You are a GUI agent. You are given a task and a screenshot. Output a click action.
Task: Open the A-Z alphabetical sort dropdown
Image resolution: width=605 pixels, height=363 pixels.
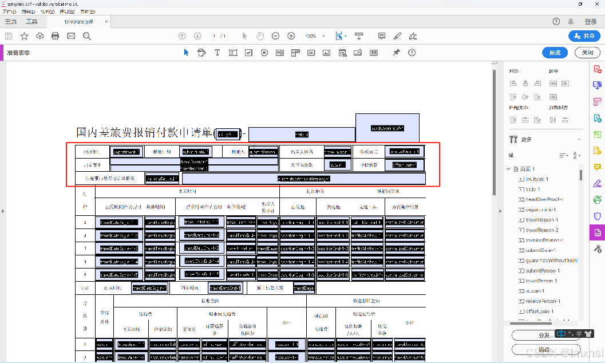tap(577, 155)
